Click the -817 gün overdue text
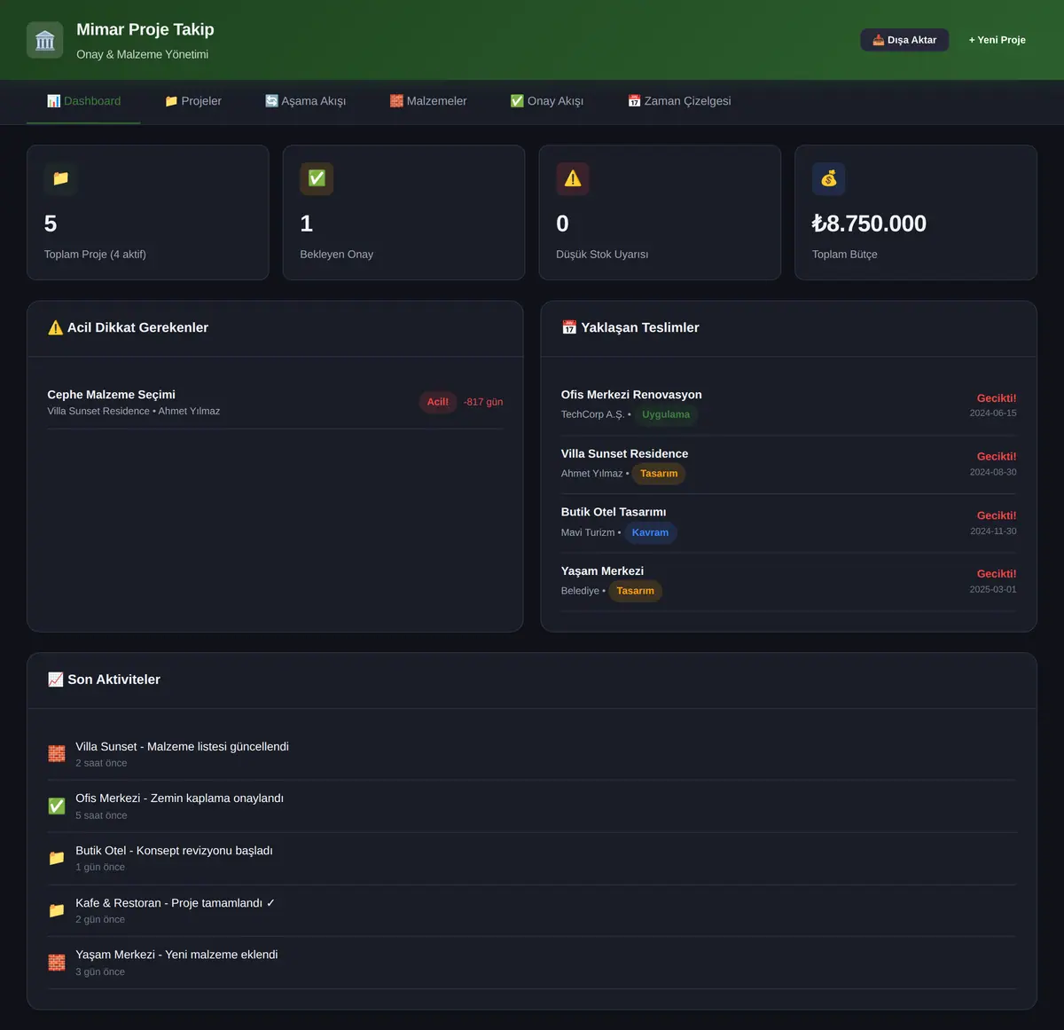Image resolution: width=1064 pixels, height=1030 pixels. pos(483,402)
